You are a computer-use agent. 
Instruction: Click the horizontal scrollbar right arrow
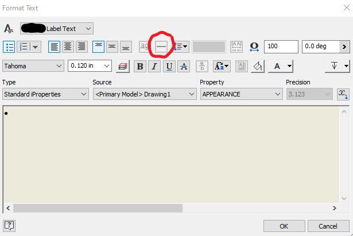[x=335, y=208]
